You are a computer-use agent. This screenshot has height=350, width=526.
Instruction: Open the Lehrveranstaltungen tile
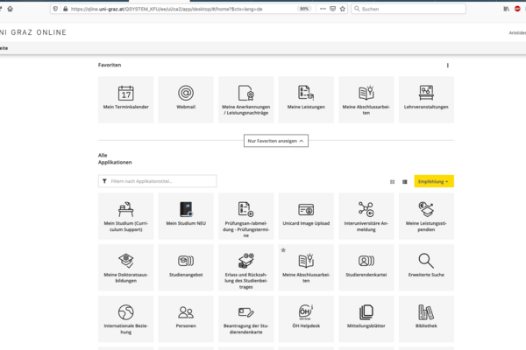point(426,100)
